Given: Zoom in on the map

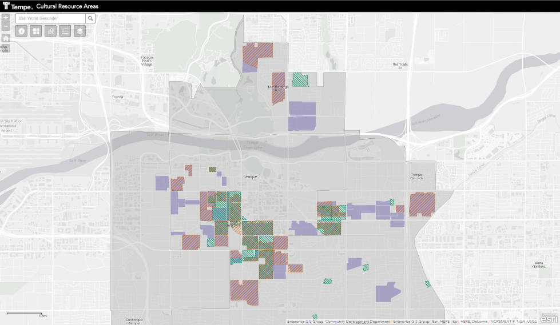Looking at the screenshot, I should click(x=6, y=18).
